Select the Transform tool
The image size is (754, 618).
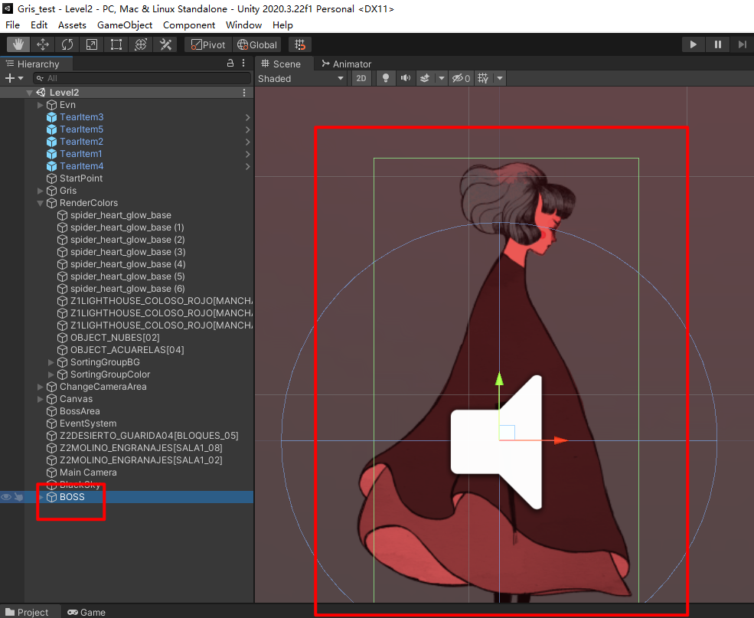click(x=141, y=44)
